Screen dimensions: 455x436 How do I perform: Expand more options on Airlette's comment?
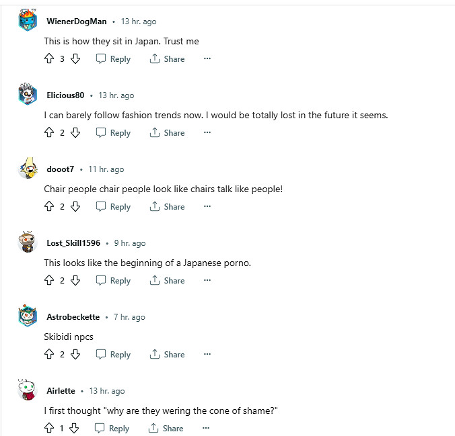[x=206, y=429]
